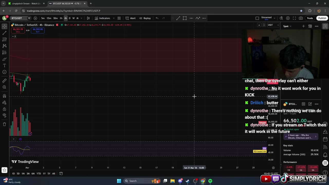The width and height of the screenshot is (329, 185).
Task: Select the brush drawing tool
Action: point(4,59)
